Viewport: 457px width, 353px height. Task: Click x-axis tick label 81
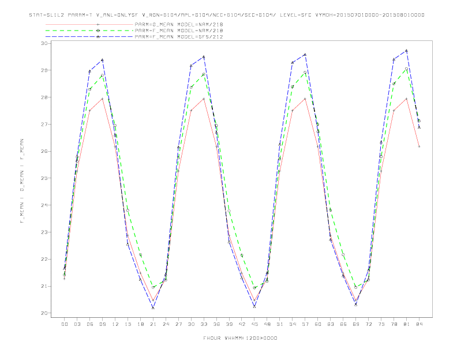(407, 324)
